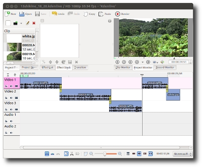Click the Clip column header
203x168 pixels.
[19, 31]
